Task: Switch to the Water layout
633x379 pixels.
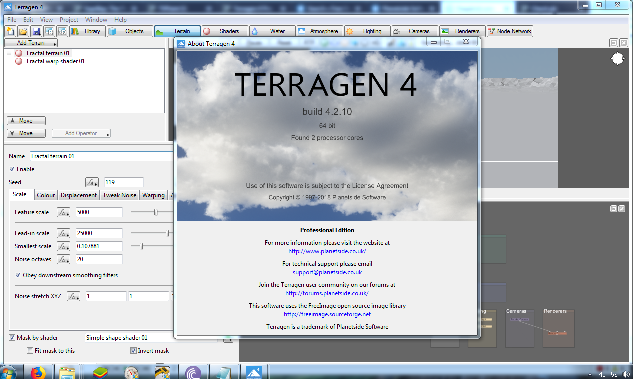Action: 272,31
